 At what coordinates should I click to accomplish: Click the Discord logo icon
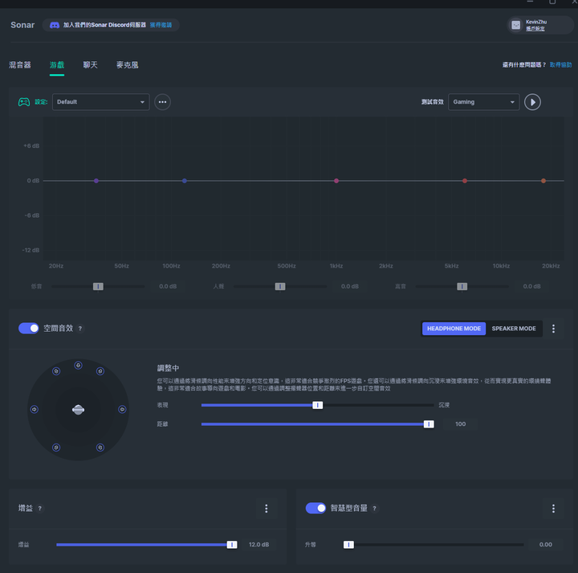click(55, 25)
